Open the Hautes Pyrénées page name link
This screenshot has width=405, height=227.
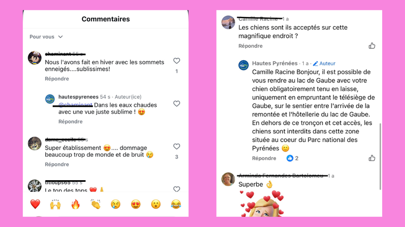pos(275,63)
